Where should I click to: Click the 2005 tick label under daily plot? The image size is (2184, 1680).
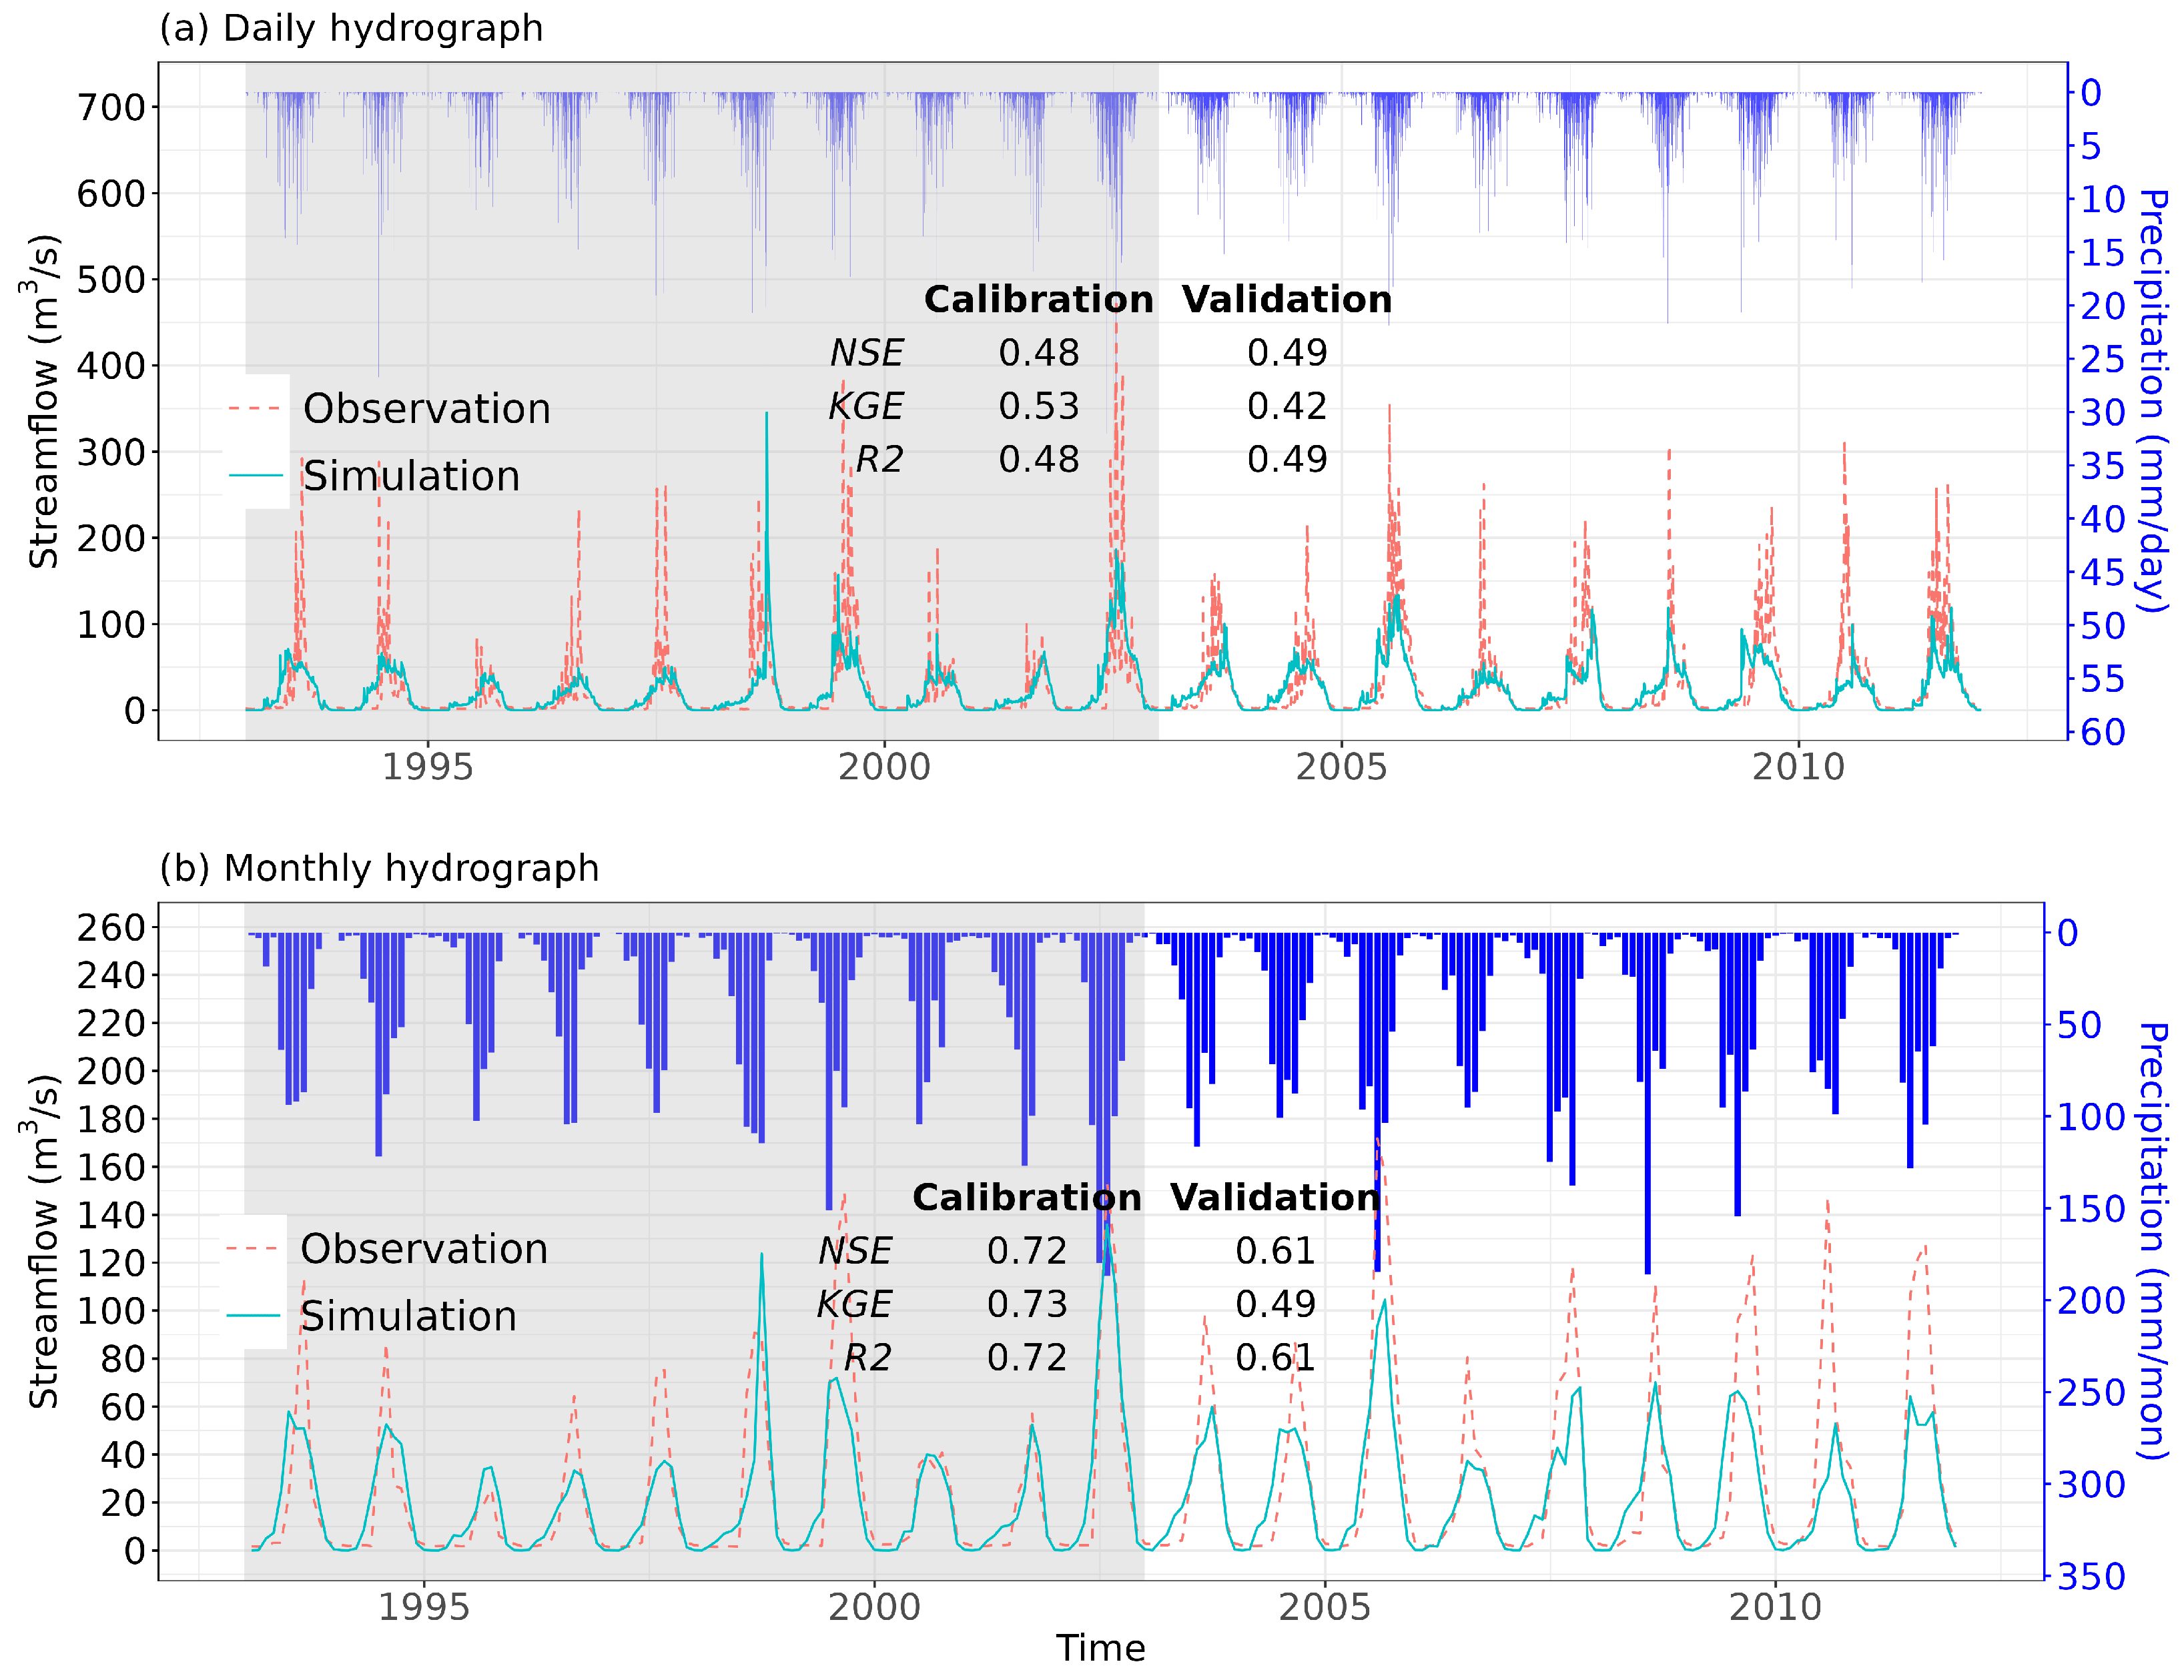[x=1341, y=767]
